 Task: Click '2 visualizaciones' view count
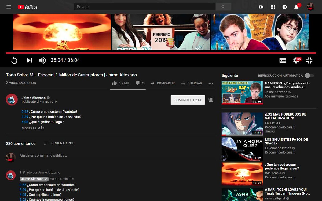click(21, 83)
